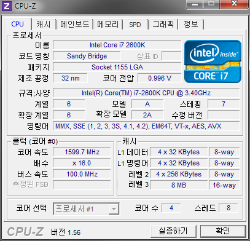The height and width of the screenshot is (241, 250).
Task: Open the 메인보드 tab
Action: click(74, 25)
